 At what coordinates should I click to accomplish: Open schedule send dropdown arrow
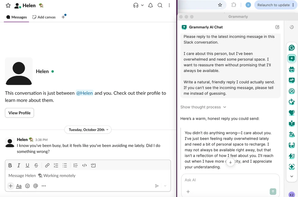tap(165, 186)
